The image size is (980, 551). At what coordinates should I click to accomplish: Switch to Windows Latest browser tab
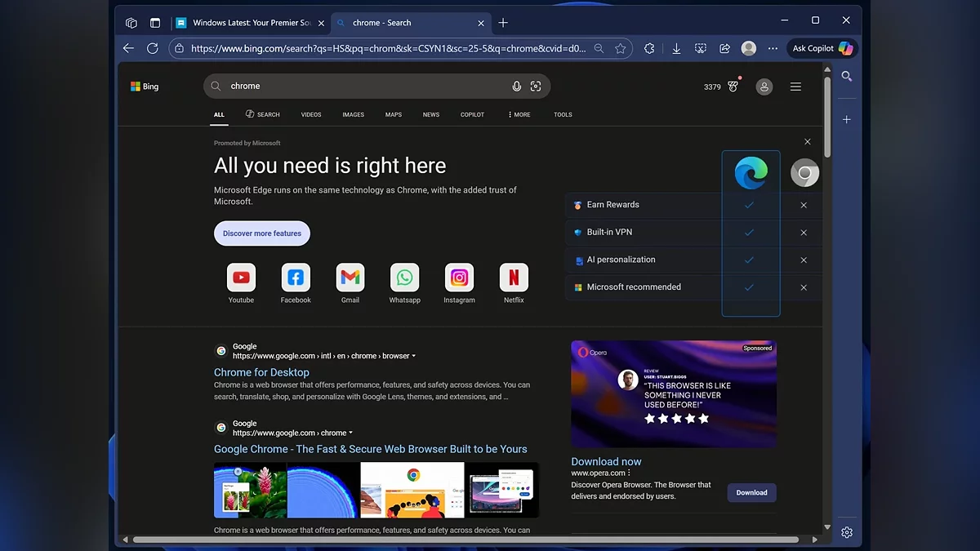click(243, 23)
